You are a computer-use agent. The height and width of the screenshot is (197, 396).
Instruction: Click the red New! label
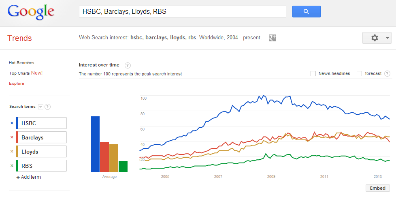pos(37,73)
